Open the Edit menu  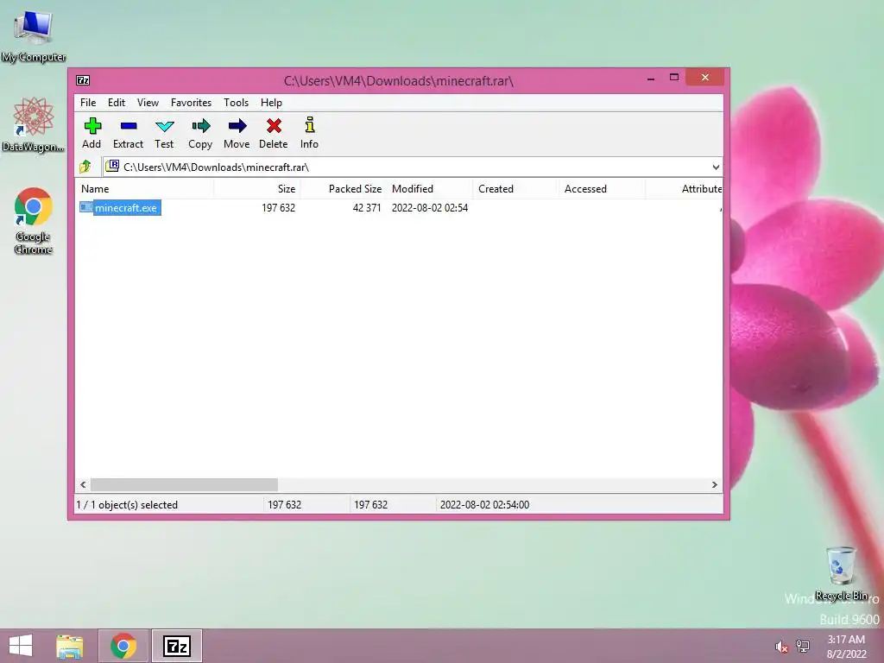(117, 103)
